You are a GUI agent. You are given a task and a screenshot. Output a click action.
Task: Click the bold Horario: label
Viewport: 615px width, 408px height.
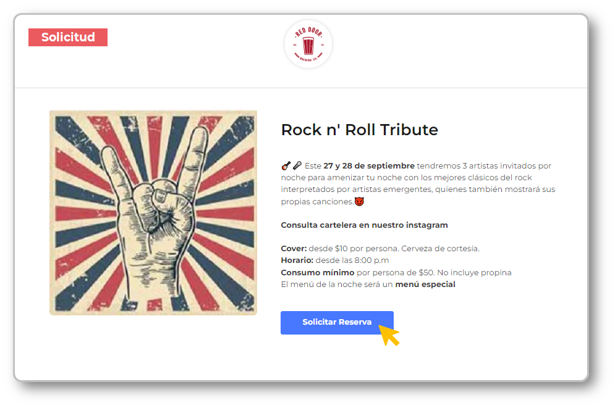tap(297, 260)
